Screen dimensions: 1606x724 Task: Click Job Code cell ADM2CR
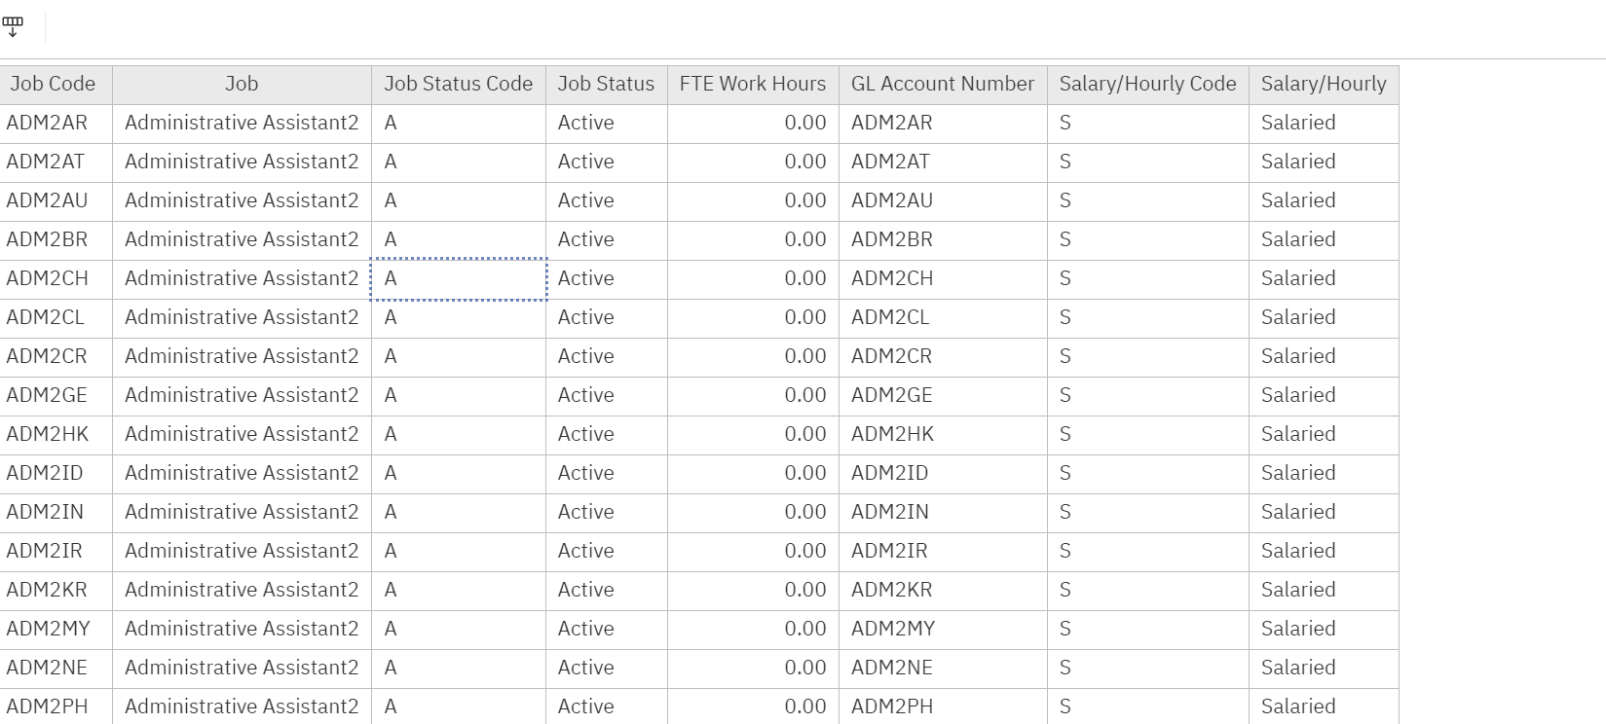[x=56, y=357]
